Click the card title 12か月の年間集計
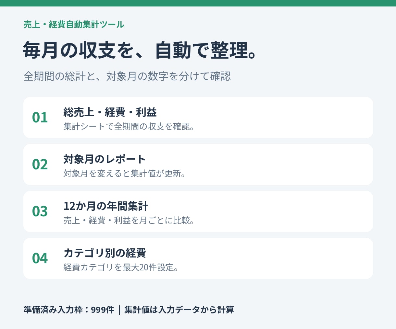This screenshot has height=329, width=396. click(106, 206)
